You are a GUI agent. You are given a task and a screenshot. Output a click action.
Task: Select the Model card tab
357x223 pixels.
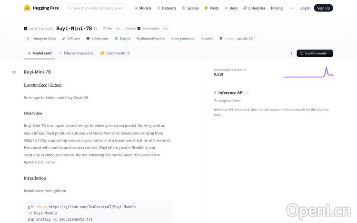click(40, 53)
